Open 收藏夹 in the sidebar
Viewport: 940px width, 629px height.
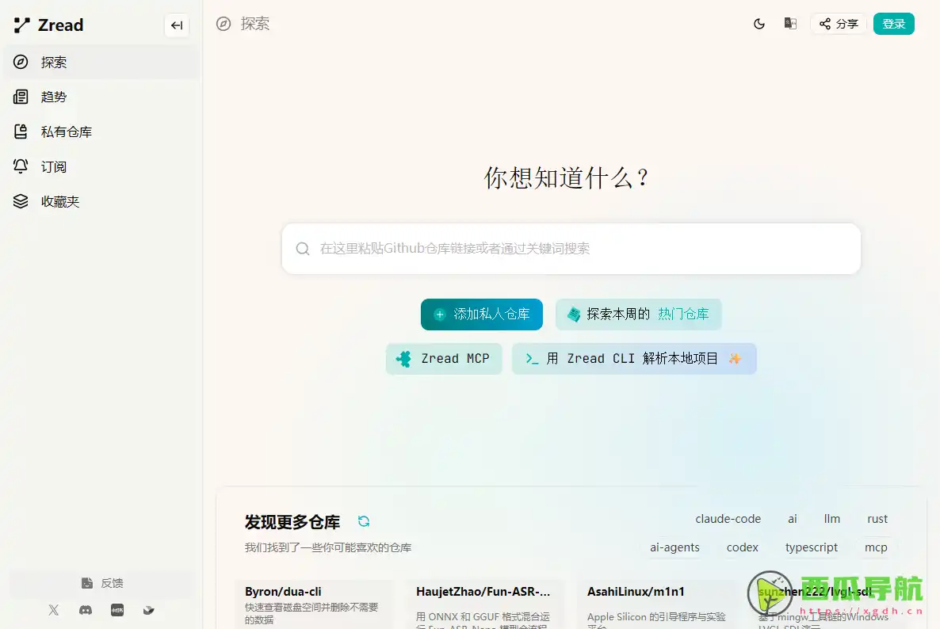(x=101, y=201)
